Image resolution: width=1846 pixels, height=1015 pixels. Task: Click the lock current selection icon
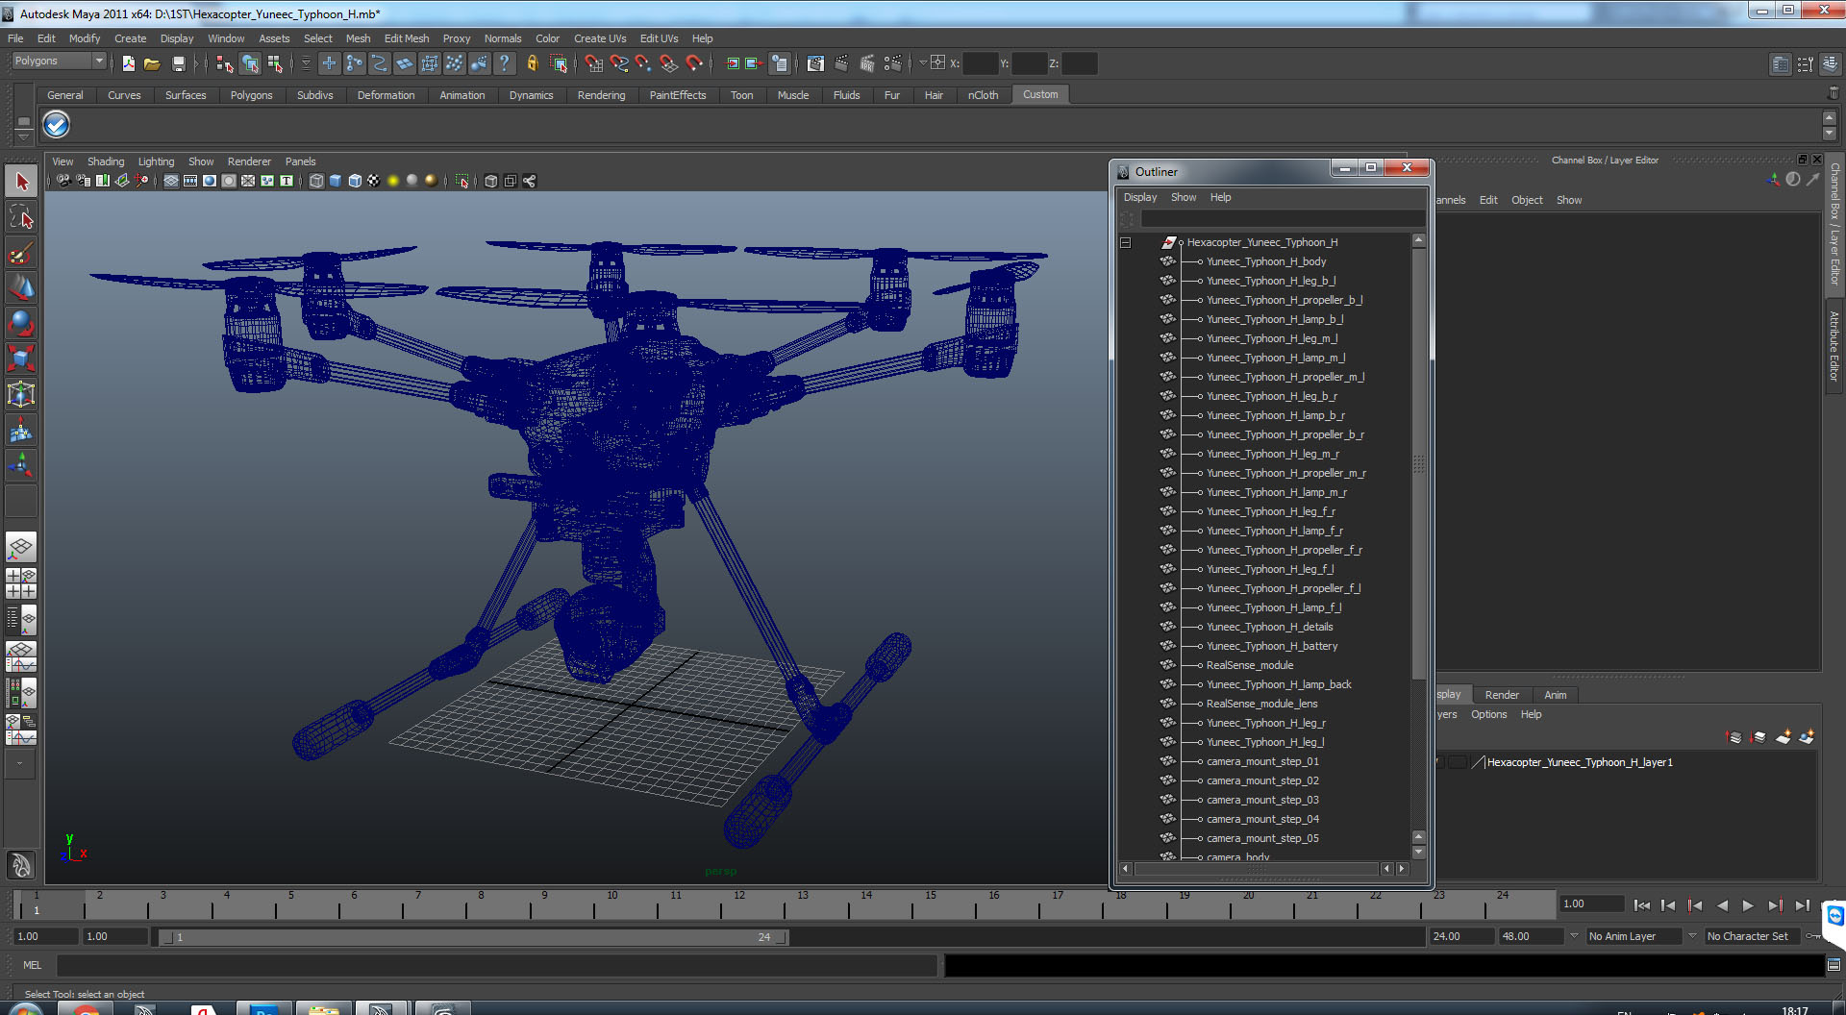tap(532, 63)
